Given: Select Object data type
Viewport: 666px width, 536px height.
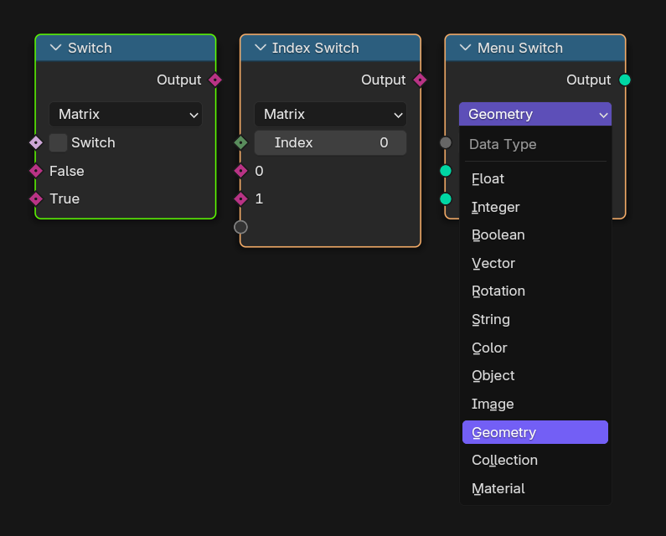Looking at the screenshot, I should pos(535,375).
